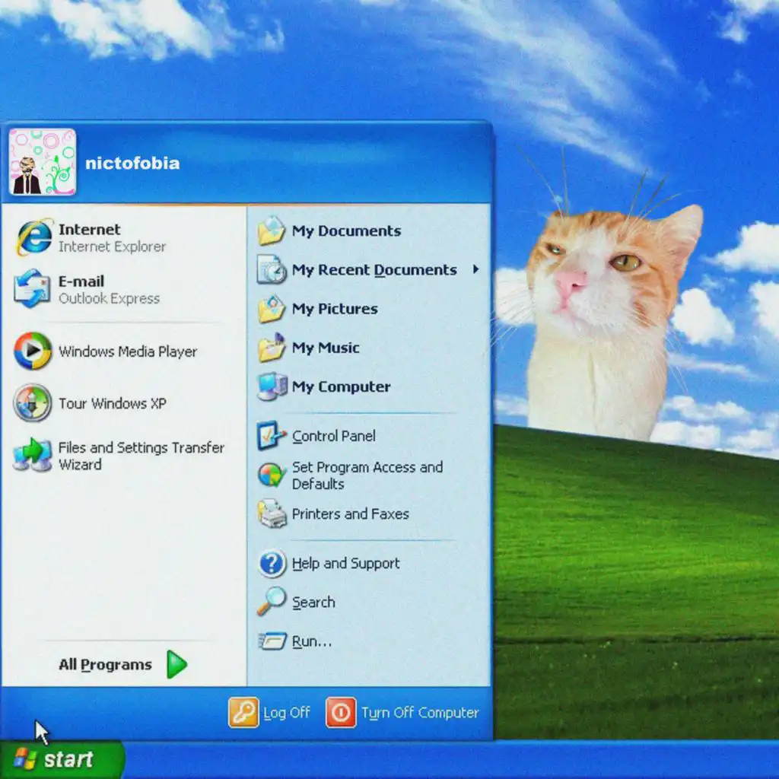The image size is (779, 779).
Task: Click the nictofobia user account picture
Action: pyautogui.click(x=43, y=162)
